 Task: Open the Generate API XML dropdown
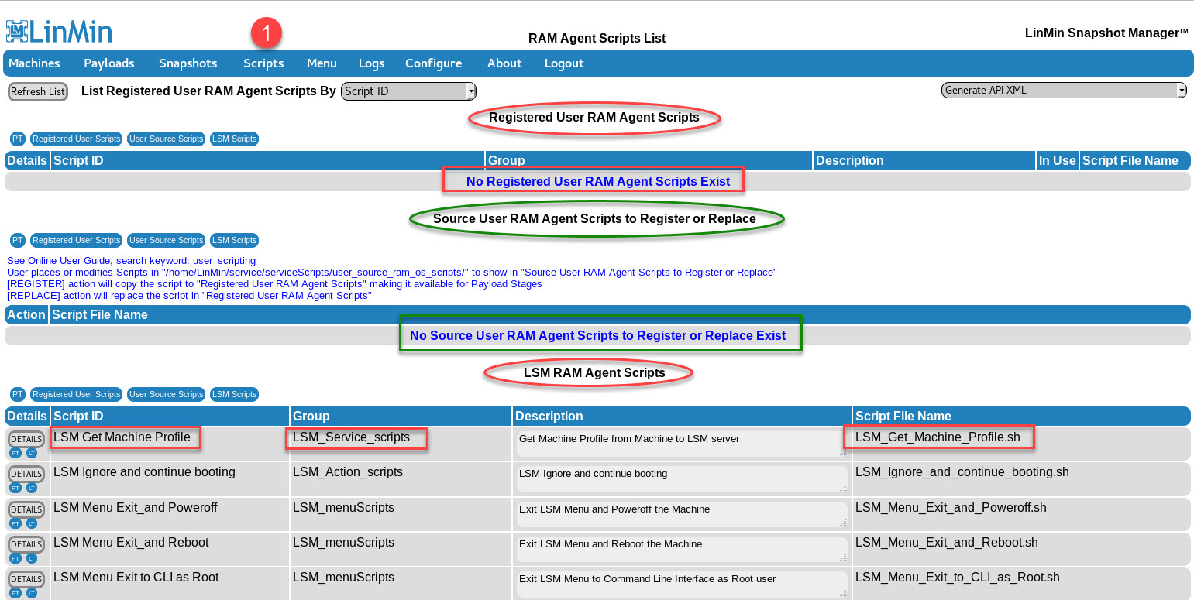(1063, 91)
